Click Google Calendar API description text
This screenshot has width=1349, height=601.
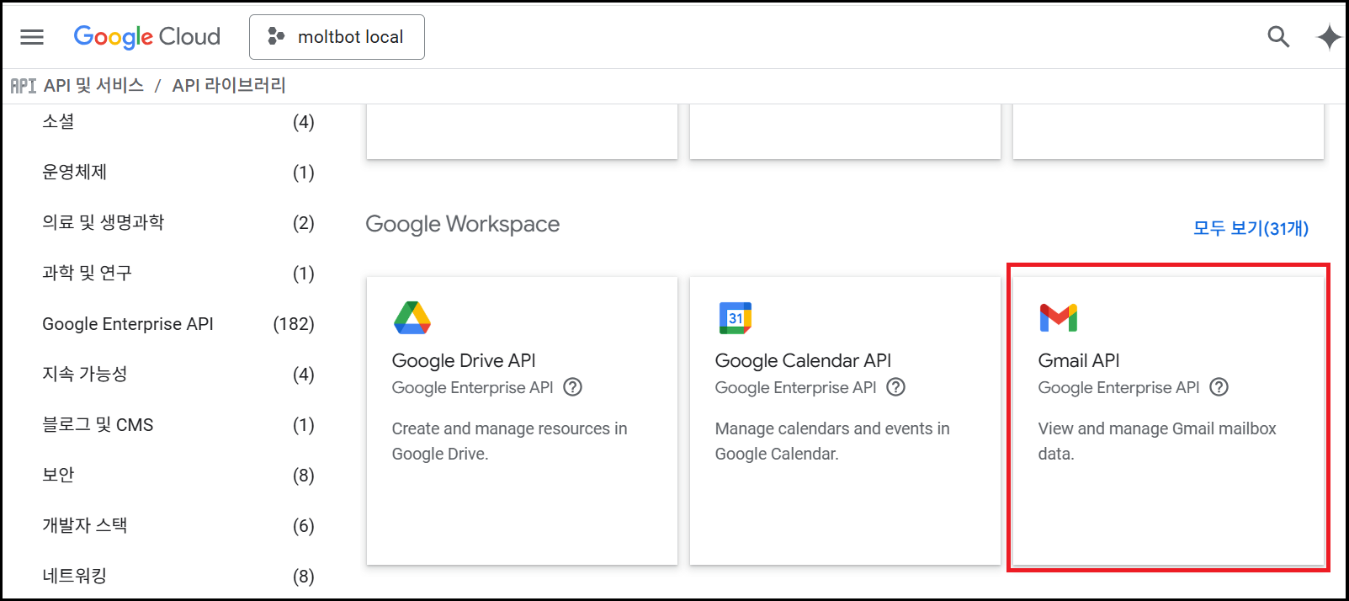[x=832, y=441]
